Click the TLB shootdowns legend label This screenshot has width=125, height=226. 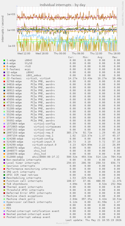[17, 184]
